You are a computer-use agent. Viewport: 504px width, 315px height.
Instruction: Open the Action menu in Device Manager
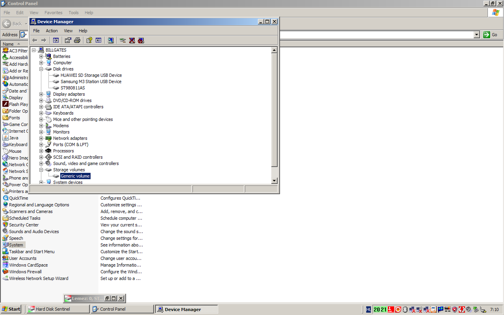coord(52,31)
